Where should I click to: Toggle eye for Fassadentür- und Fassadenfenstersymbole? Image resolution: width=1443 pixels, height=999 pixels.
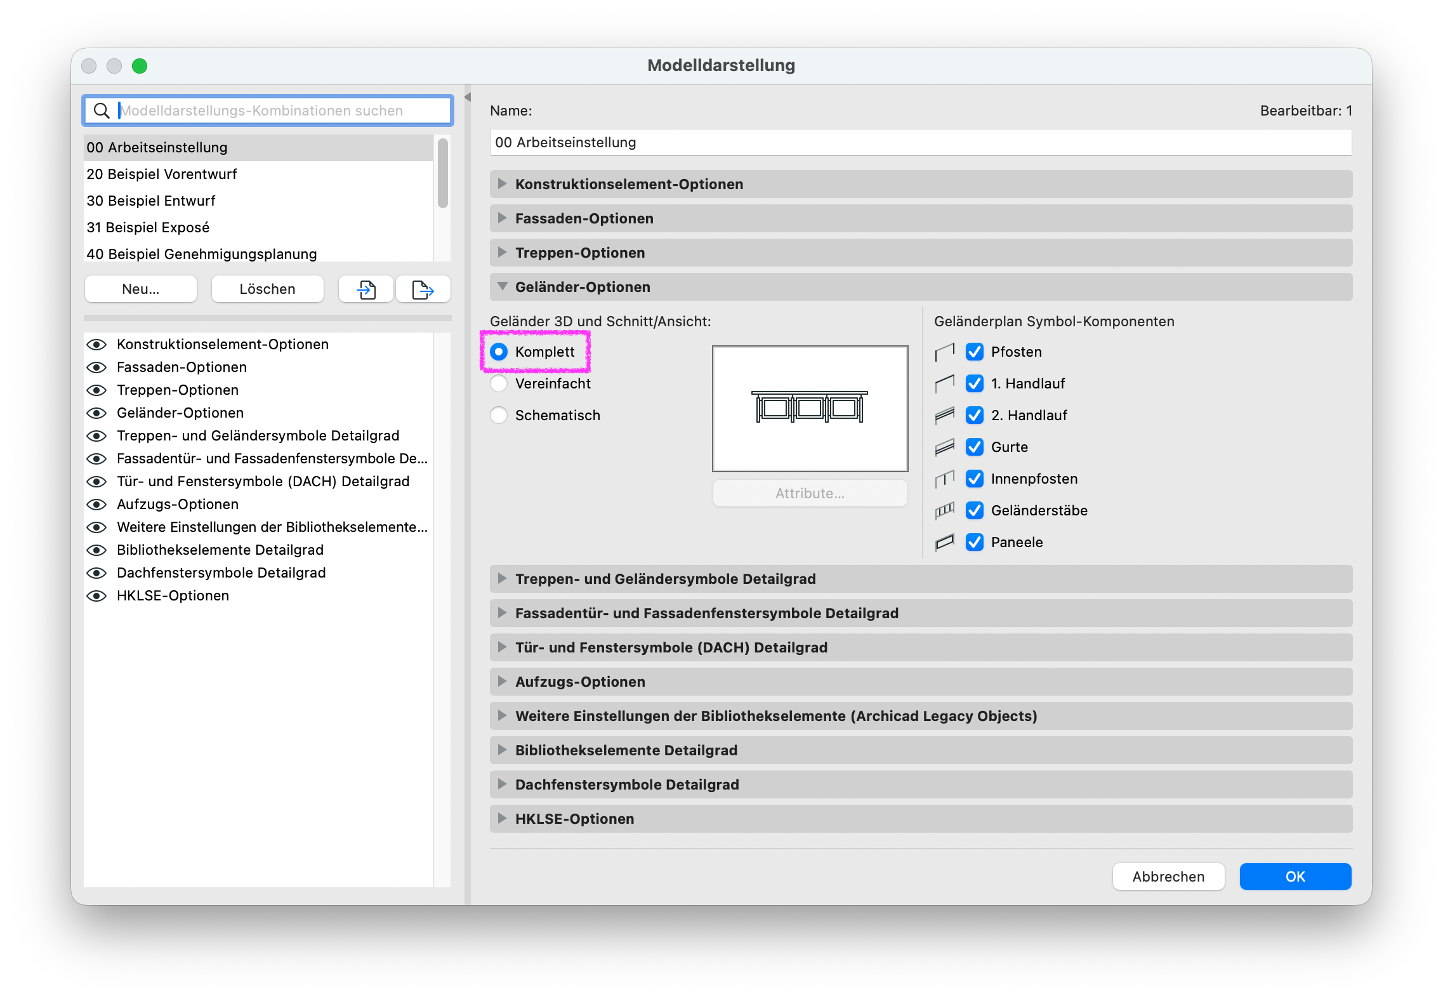(x=96, y=459)
